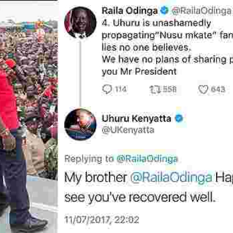
Task: Open Uhuru Kenyatta's profile picture
Action: coord(80,124)
